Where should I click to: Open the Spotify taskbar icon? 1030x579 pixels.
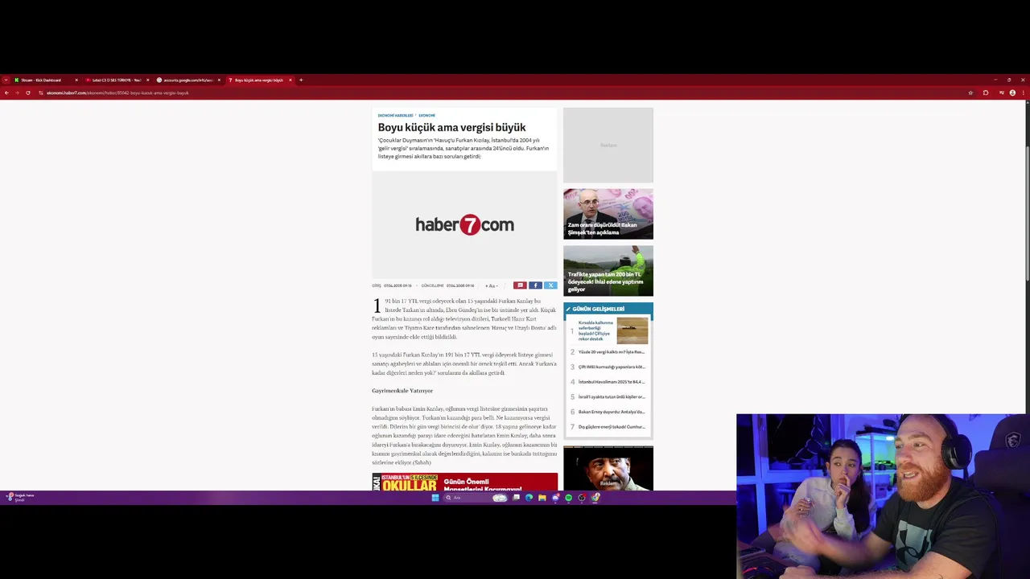point(568,498)
